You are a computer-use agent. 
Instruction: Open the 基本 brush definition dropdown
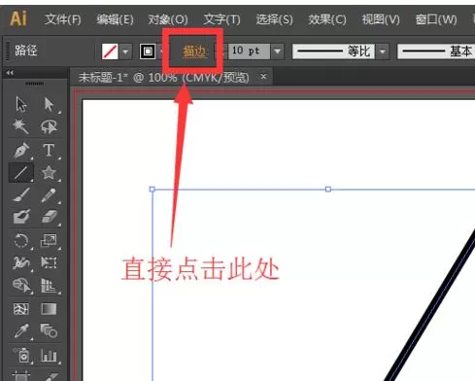point(436,52)
